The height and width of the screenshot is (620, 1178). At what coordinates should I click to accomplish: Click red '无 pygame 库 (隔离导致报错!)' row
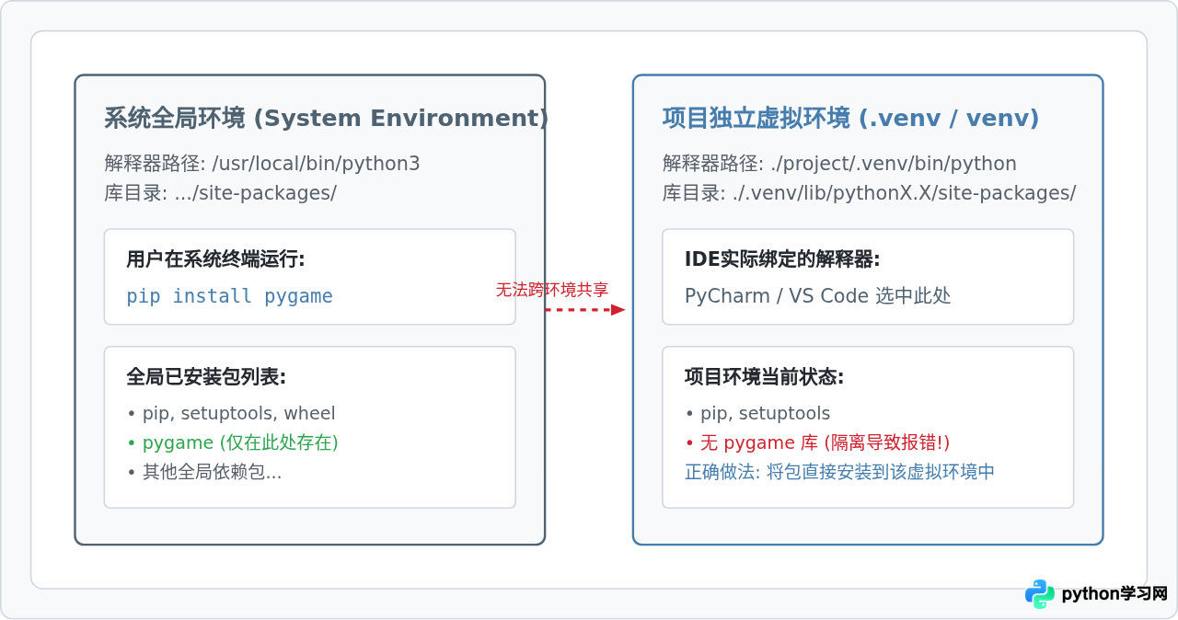[817, 442]
